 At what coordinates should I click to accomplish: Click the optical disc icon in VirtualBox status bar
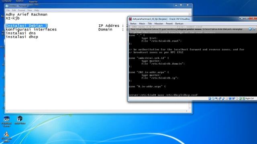[213, 98]
